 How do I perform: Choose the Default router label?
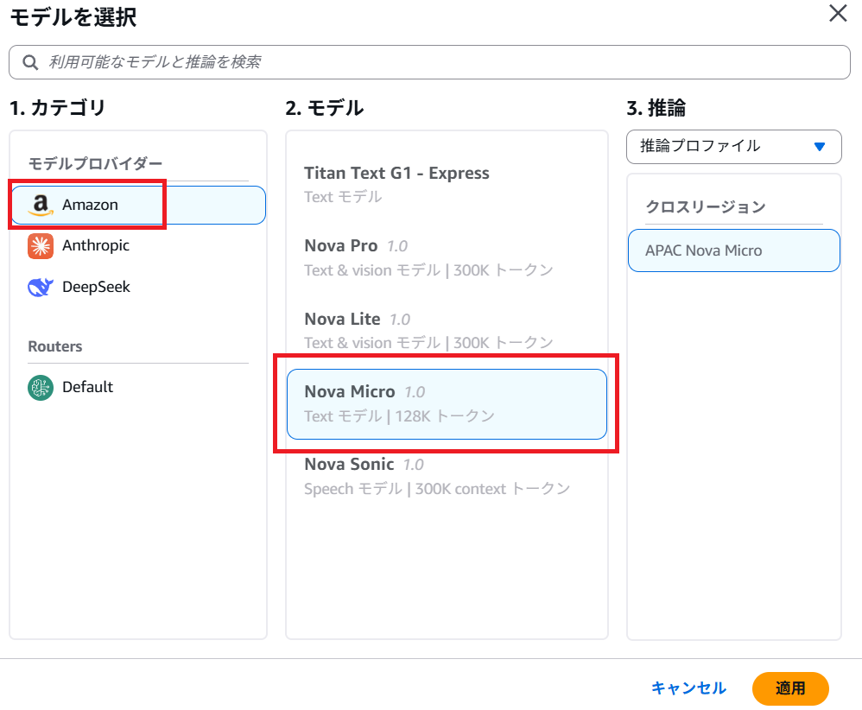pos(87,387)
